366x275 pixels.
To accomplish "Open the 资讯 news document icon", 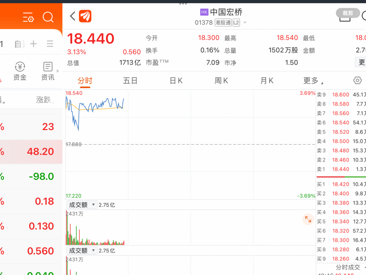I will (48, 67).
